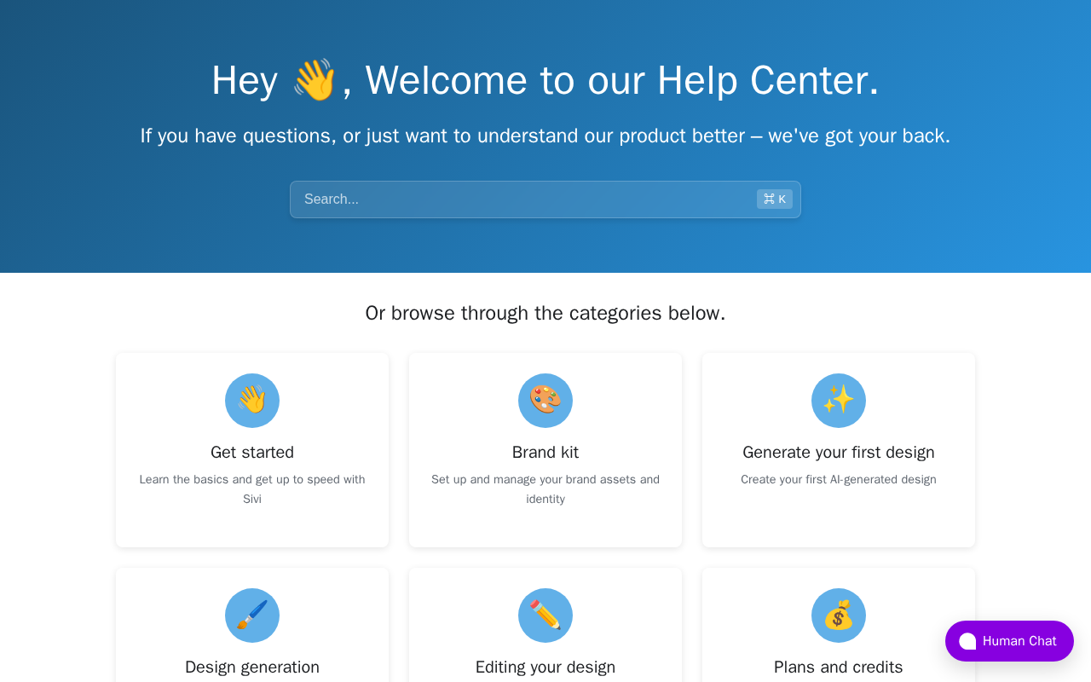1091x682 pixels.
Task: Click the waving hand Get started icon
Action: [x=252, y=401]
